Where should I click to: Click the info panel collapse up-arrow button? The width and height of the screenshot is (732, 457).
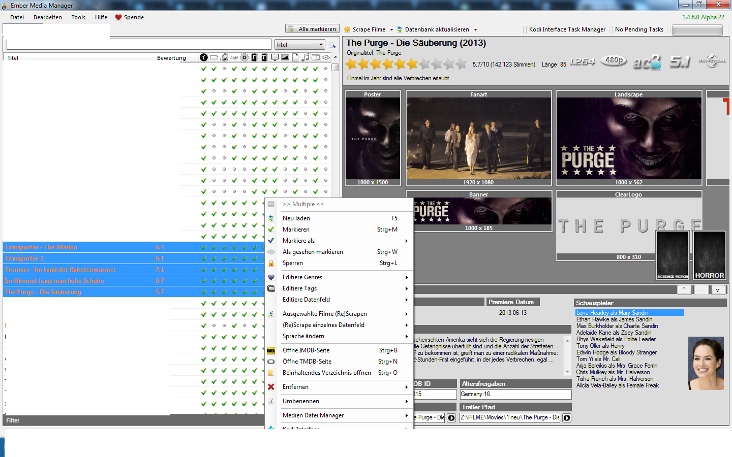pyautogui.click(x=684, y=290)
